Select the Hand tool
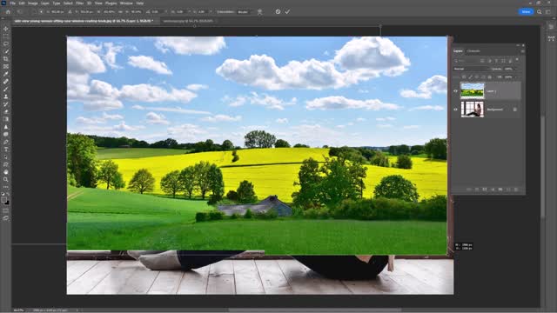Image resolution: width=557 pixels, height=313 pixels. [6, 172]
